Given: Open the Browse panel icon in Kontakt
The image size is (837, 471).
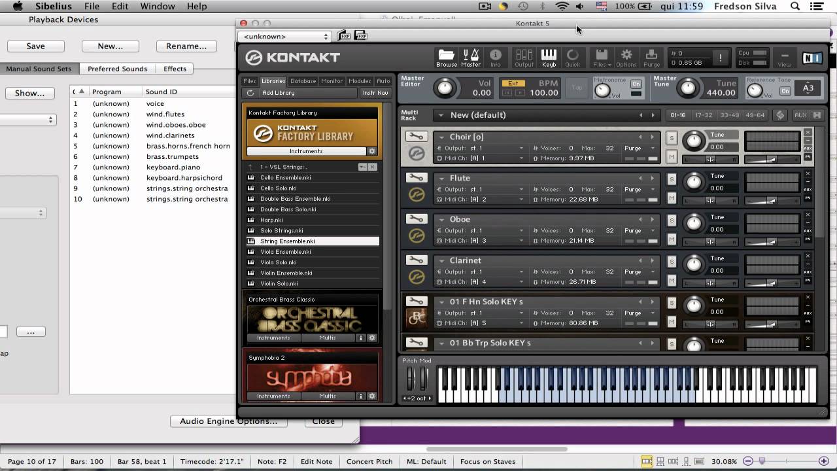Looking at the screenshot, I should [x=447, y=58].
